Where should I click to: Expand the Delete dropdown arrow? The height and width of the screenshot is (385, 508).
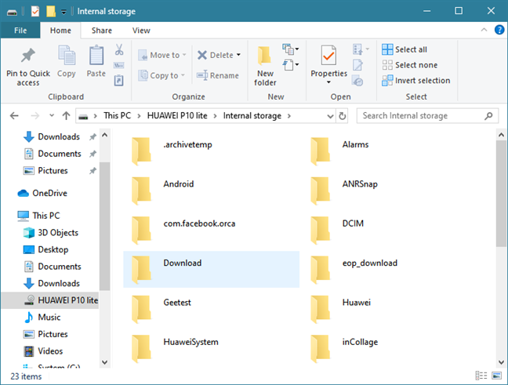click(x=238, y=55)
